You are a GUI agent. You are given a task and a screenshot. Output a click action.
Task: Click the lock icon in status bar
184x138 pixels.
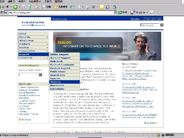[x=158, y=135]
